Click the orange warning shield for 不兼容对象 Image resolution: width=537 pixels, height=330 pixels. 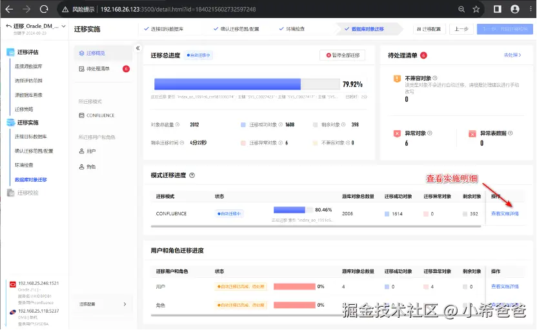[x=397, y=79]
